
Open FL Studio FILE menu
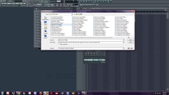(2, 3)
